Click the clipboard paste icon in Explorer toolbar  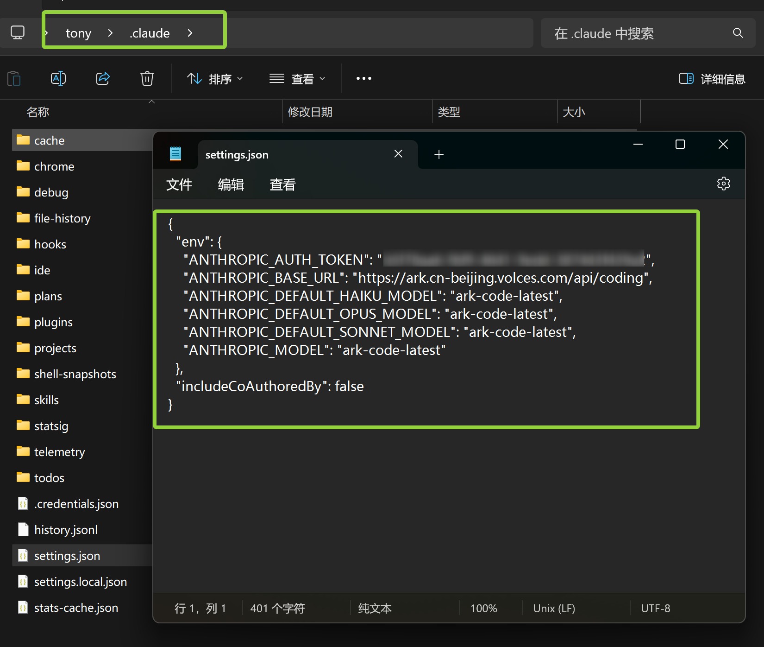(x=14, y=78)
